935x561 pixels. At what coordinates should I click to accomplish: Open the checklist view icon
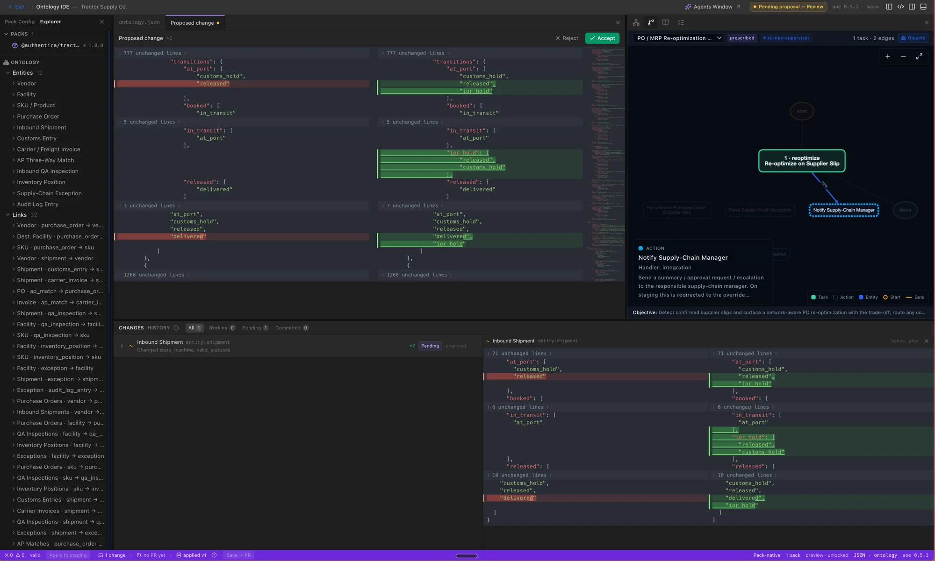[x=681, y=22]
